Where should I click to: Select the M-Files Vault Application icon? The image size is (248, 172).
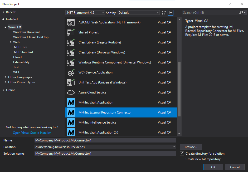pyautogui.click(x=71, y=102)
